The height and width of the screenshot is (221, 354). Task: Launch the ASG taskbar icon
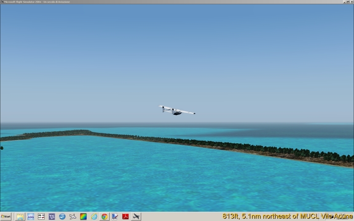30,217
